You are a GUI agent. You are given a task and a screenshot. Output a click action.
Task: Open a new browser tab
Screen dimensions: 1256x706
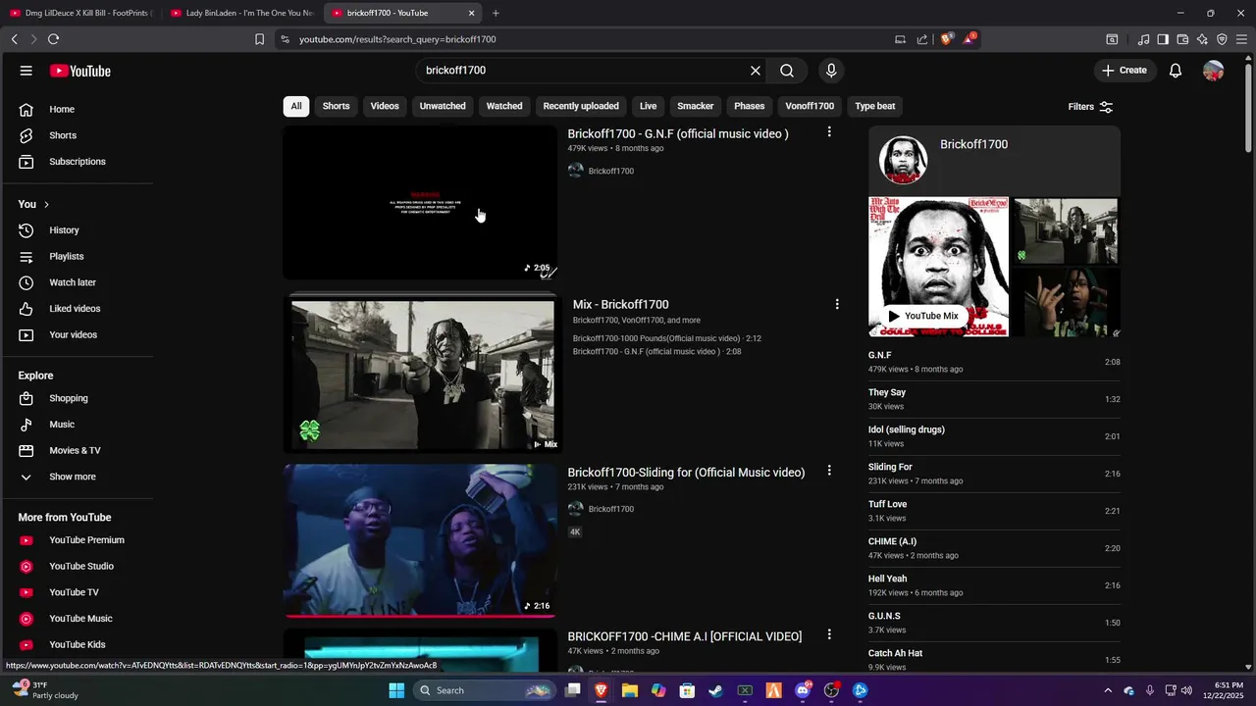(496, 13)
